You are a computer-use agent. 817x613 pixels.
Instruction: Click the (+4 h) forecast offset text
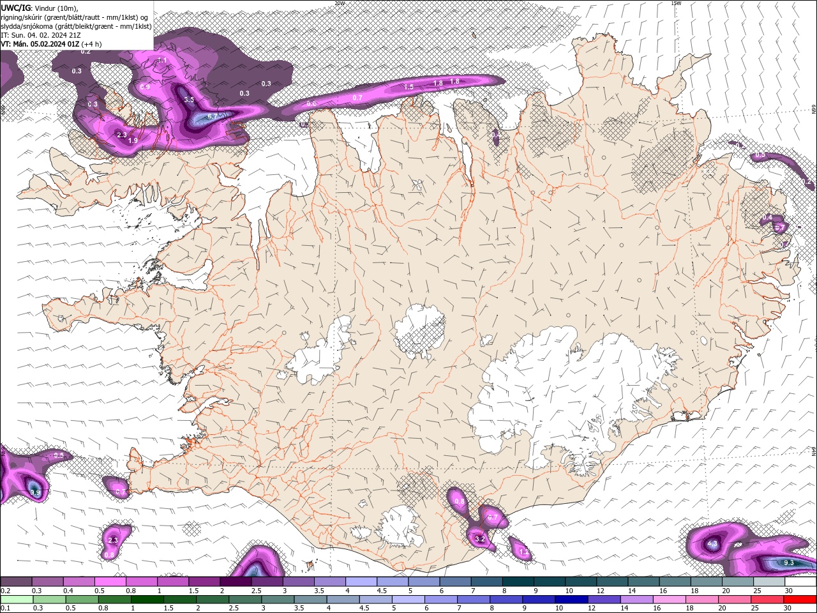pyautogui.click(x=91, y=44)
